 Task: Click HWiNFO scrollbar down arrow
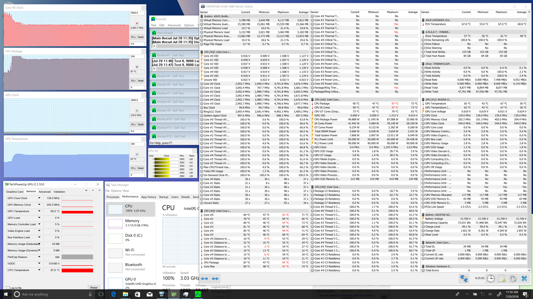point(529,270)
